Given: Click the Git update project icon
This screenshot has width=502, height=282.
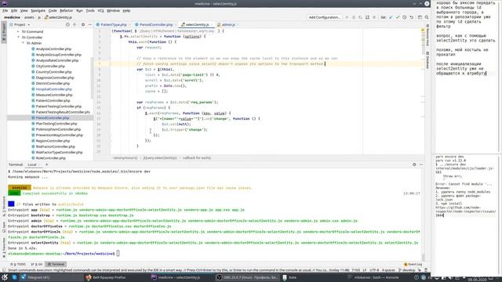Looking at the screenshot, I should click(391, 17).
